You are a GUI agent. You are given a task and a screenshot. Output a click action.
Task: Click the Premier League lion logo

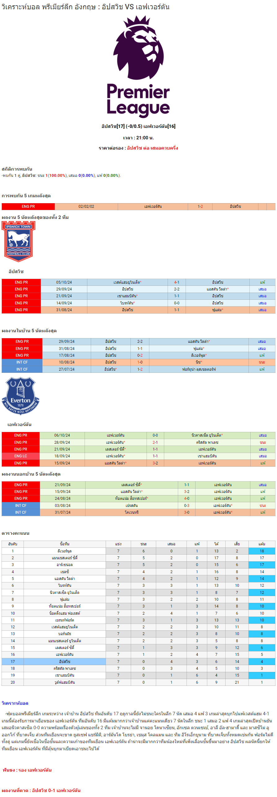138,48
